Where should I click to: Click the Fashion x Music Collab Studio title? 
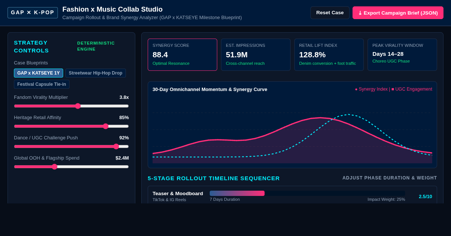click(112, 9)
